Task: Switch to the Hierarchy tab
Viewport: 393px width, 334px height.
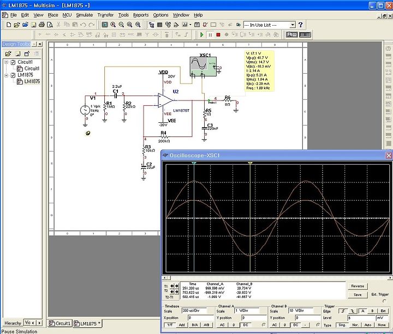Action: pos(13,323)
